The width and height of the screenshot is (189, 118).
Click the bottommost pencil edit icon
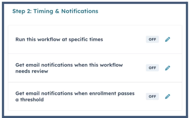coord(167,97)
